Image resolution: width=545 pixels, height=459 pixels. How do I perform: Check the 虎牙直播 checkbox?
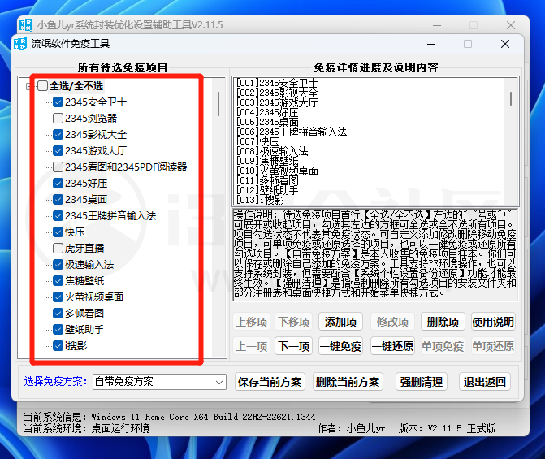pyautogui.click(x=58, y=249)
